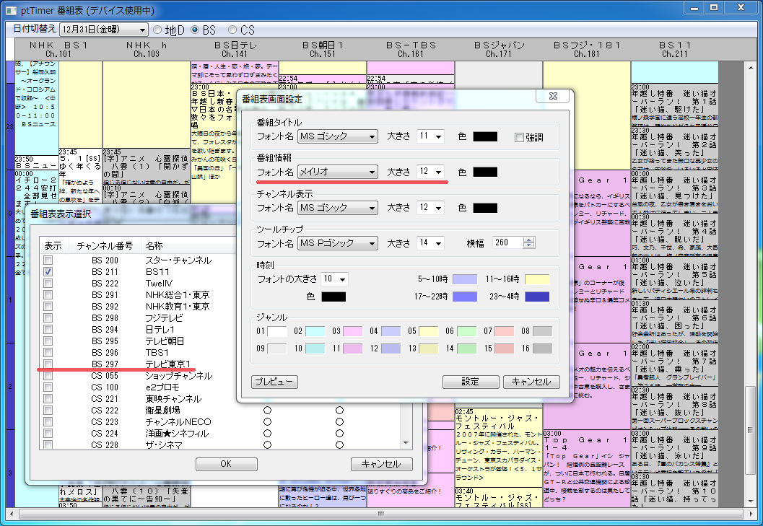Uncheck the BS 211 BS11 checkbox
The height and width of the screenshot is (526, 763).
(48, 271)
